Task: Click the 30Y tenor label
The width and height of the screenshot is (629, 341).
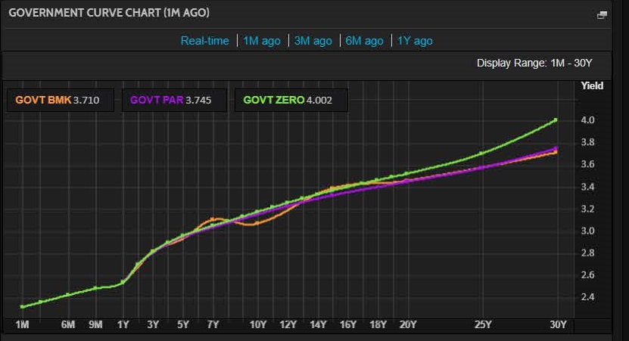Action: coord(558,324)
